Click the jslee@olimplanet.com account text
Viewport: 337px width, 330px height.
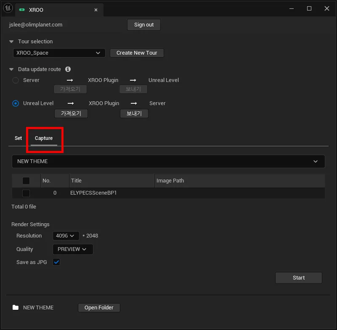pos(36,25)
